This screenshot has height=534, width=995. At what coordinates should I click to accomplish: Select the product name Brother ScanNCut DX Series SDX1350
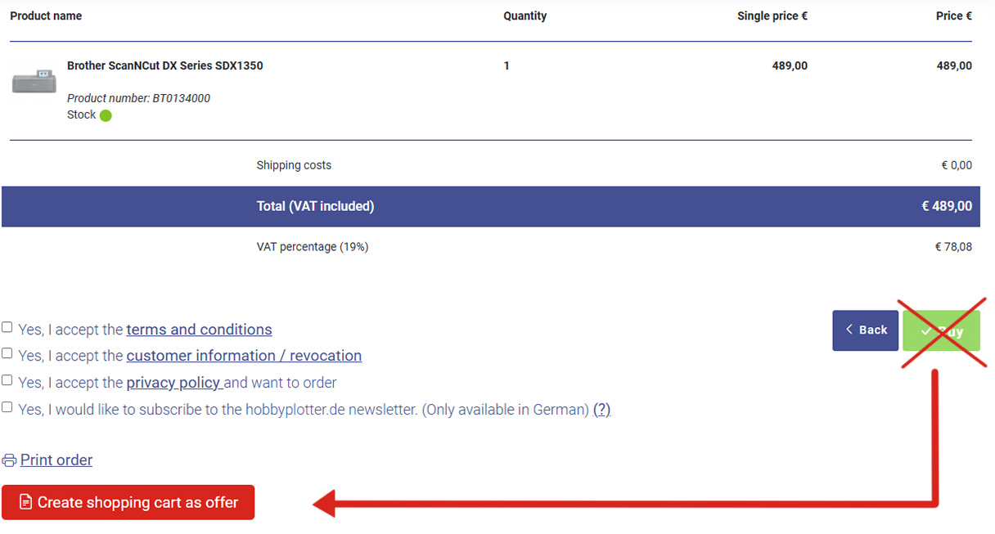165,65
